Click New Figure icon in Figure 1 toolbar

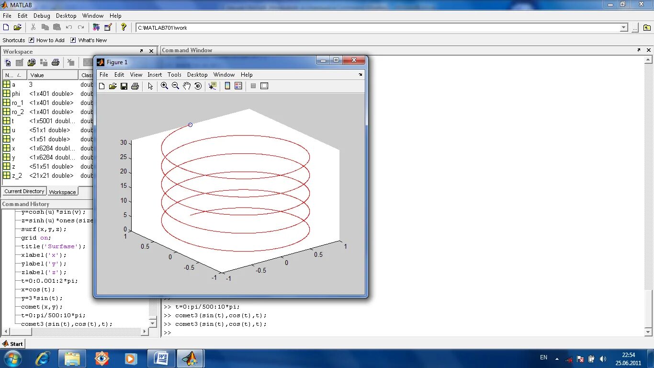click(x=101, y=86)
